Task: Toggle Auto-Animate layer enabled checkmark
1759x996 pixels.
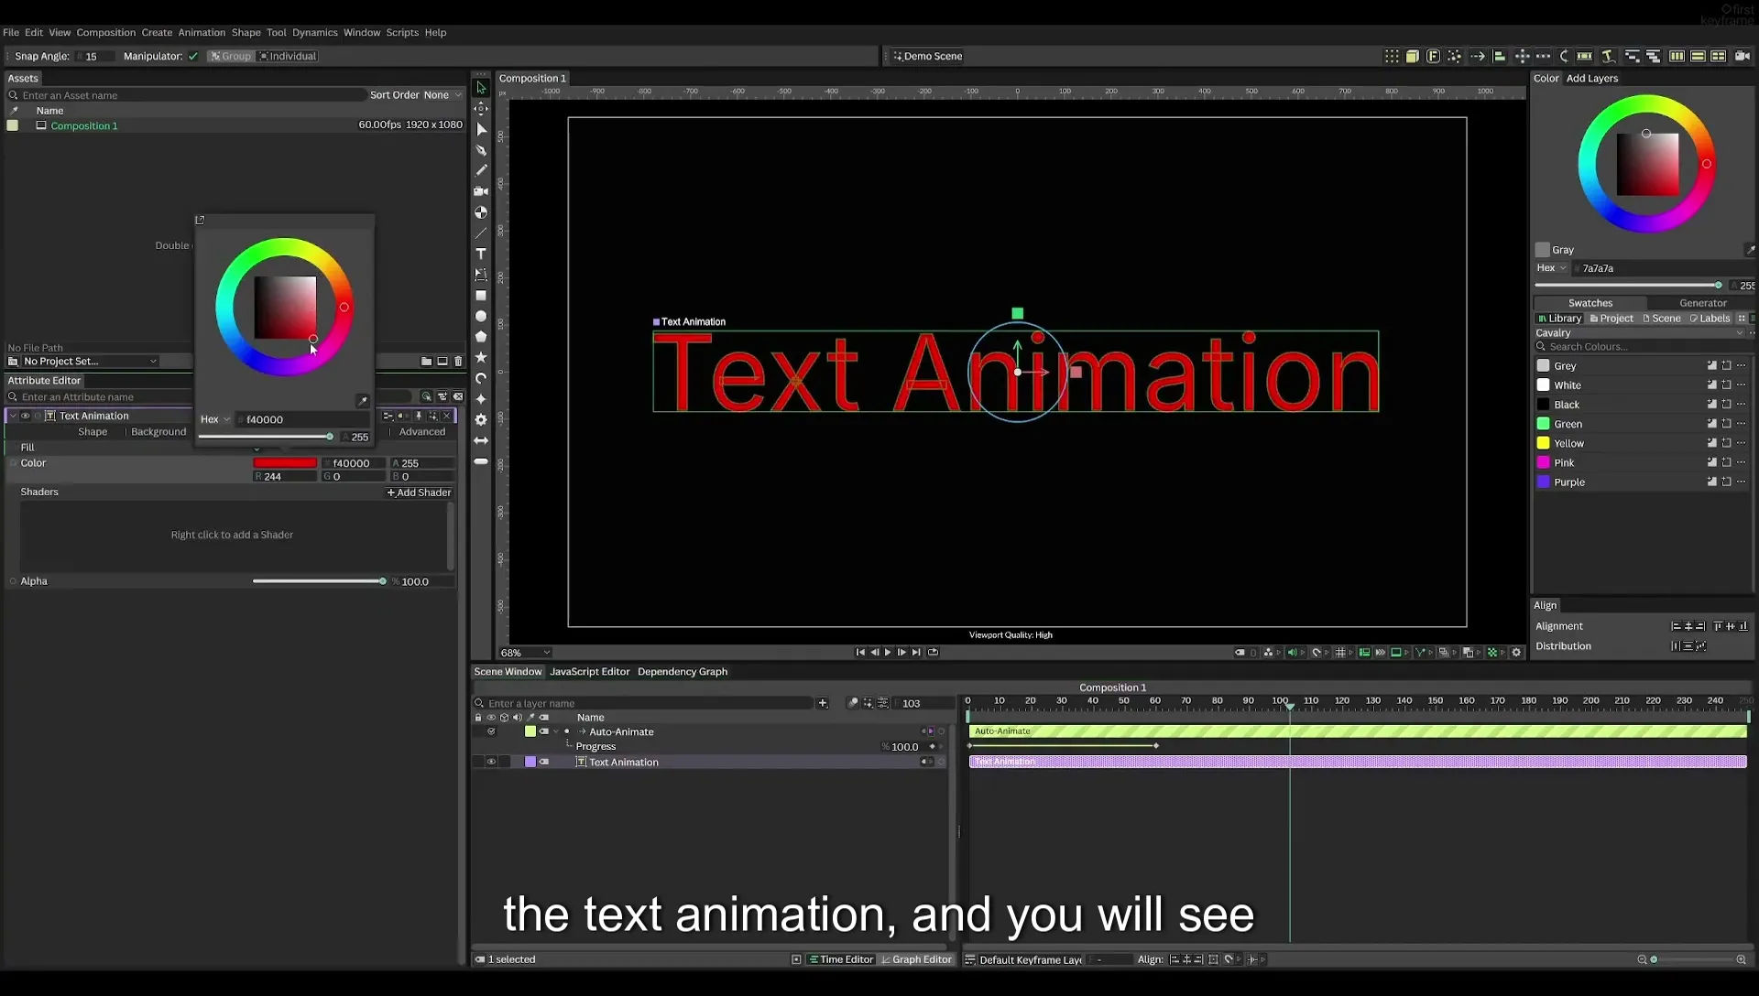Action: click(491, 731)
